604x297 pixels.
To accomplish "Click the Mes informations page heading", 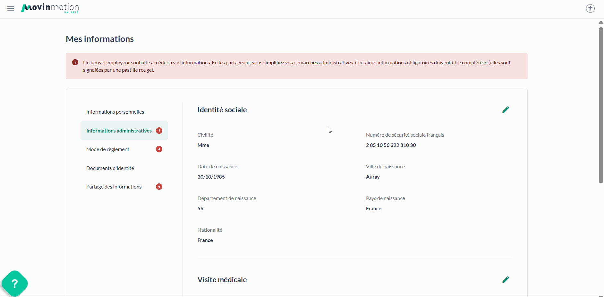I will click(100, 39).
